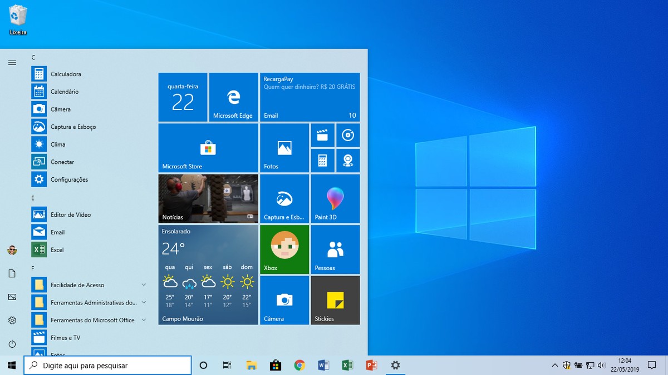This screenshot has width=668, height=375.
Task: Open Settings gear in Start left rail
Action: (x=12, y=320)
